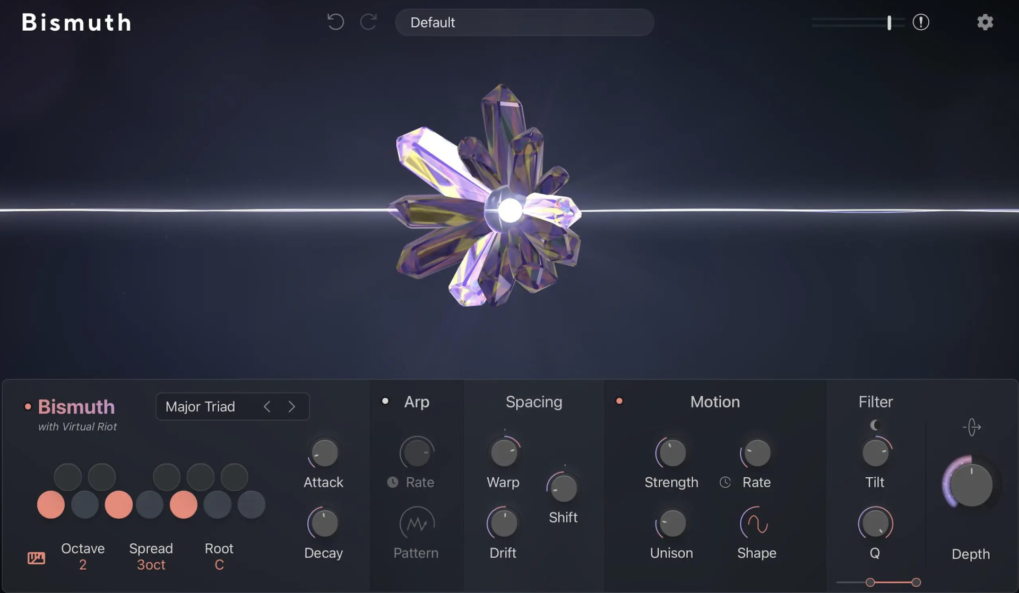1019x593 pixels.
Task: Enable the F sharp black key
Action: (167, 477)
